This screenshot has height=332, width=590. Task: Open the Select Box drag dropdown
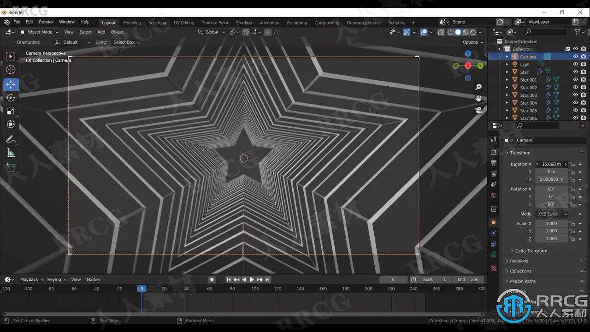coord(126,42)
